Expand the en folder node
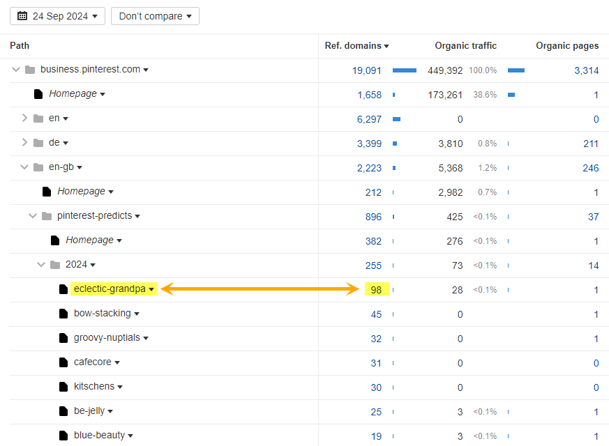Screen dimensions: 609x446 pyautogui.click(x=24, y=118)
